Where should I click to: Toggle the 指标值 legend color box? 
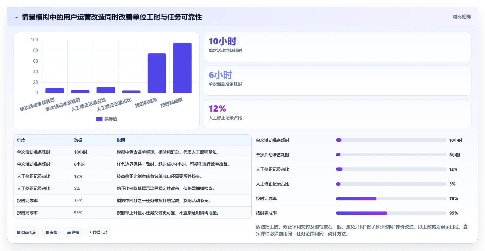(x=99, y=119)
